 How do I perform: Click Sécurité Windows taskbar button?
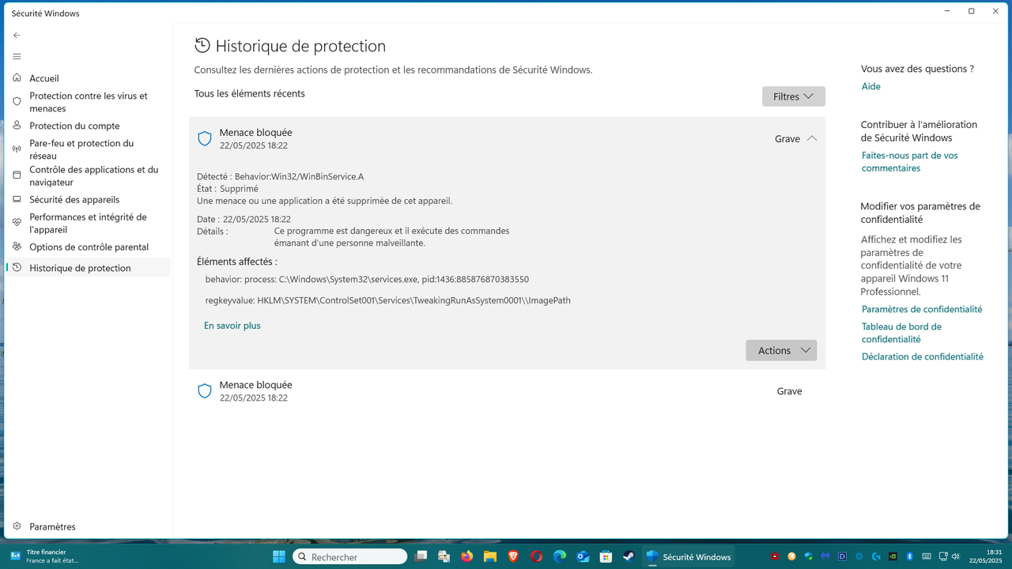(689, 556)
